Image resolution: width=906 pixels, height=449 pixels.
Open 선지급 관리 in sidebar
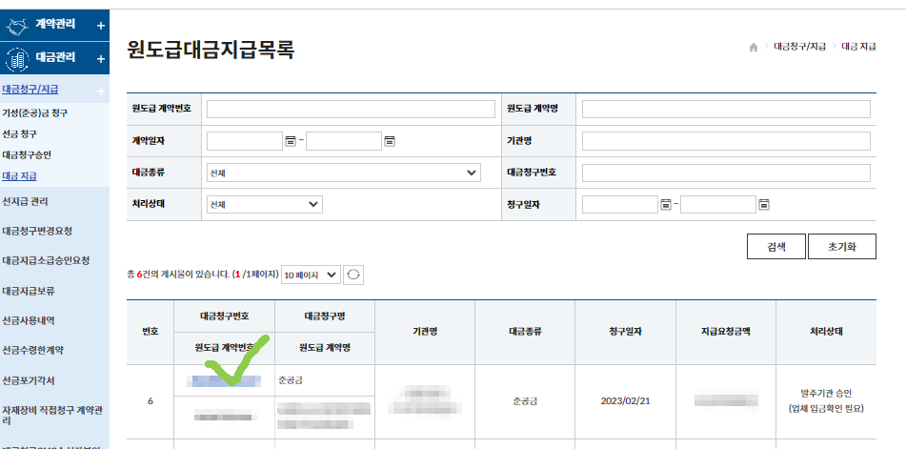[25, 202]
